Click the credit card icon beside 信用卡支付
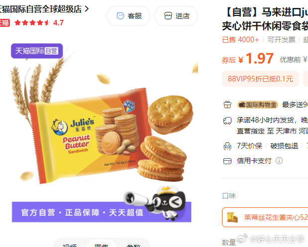Viewport: 308px width, 247px height. (x=227, y=161)
